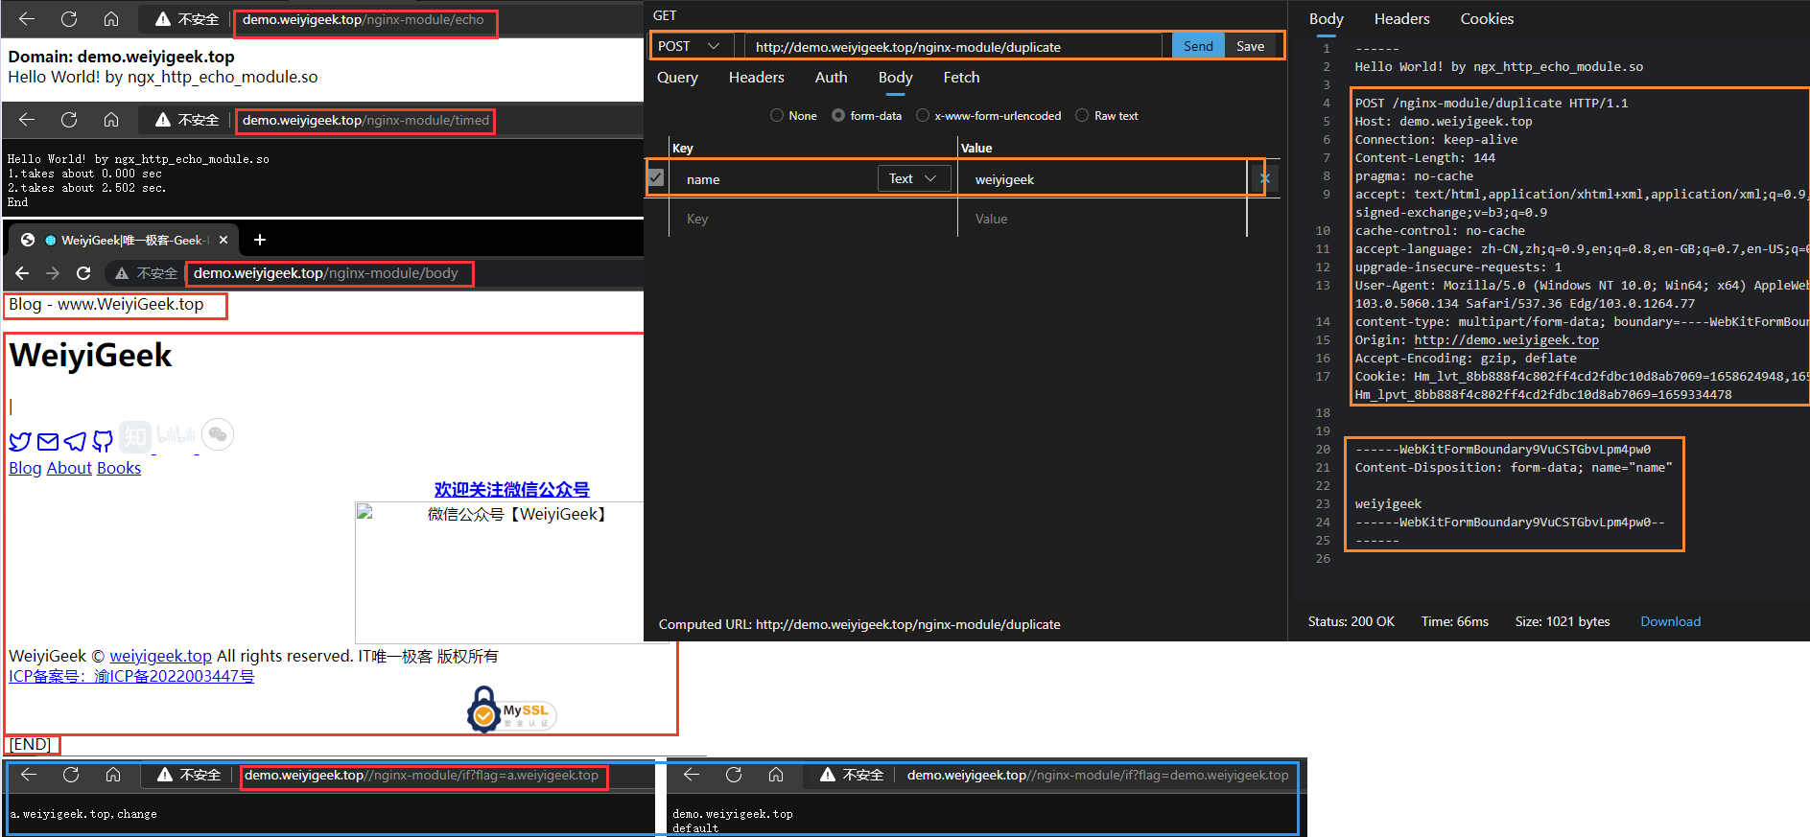The width and height of the screenshot is (1810, 837).
Task: Click home icon in nginx-module/timed browser window
Action: click(111, 119)
